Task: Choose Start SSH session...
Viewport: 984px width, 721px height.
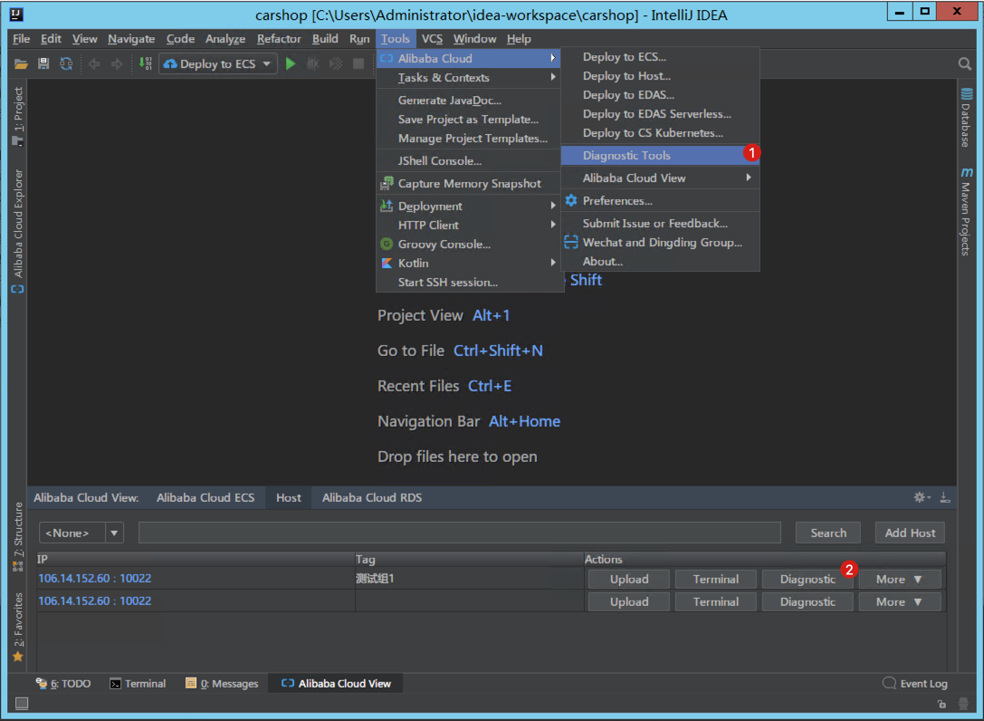Action: pyautogui.click(x=468, y=282)
